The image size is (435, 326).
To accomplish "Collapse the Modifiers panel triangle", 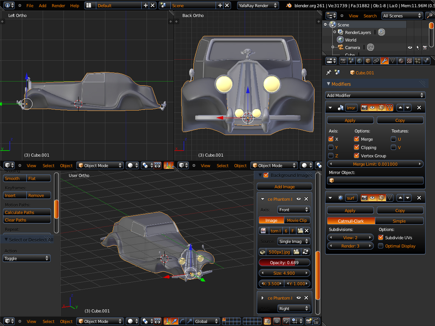I will click(329, 84).
